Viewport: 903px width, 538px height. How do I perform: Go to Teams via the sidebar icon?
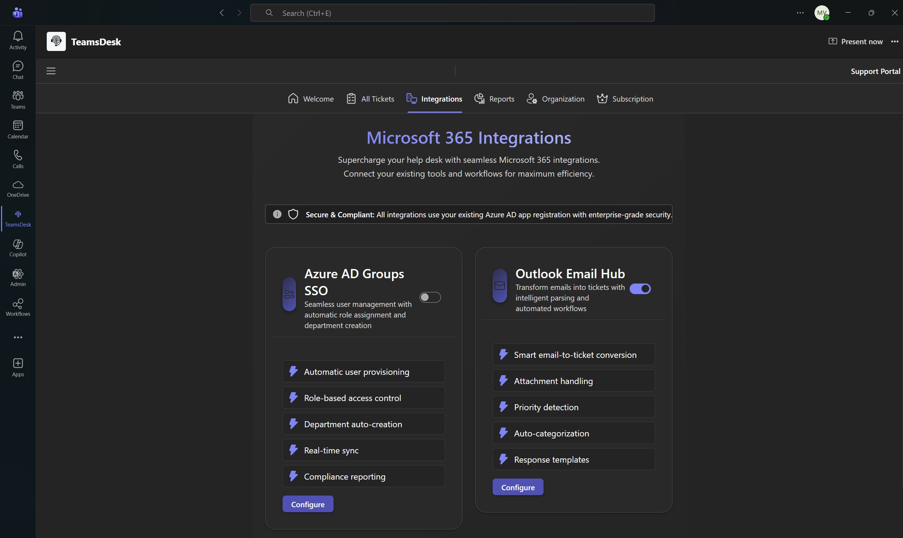pos(18,99)
